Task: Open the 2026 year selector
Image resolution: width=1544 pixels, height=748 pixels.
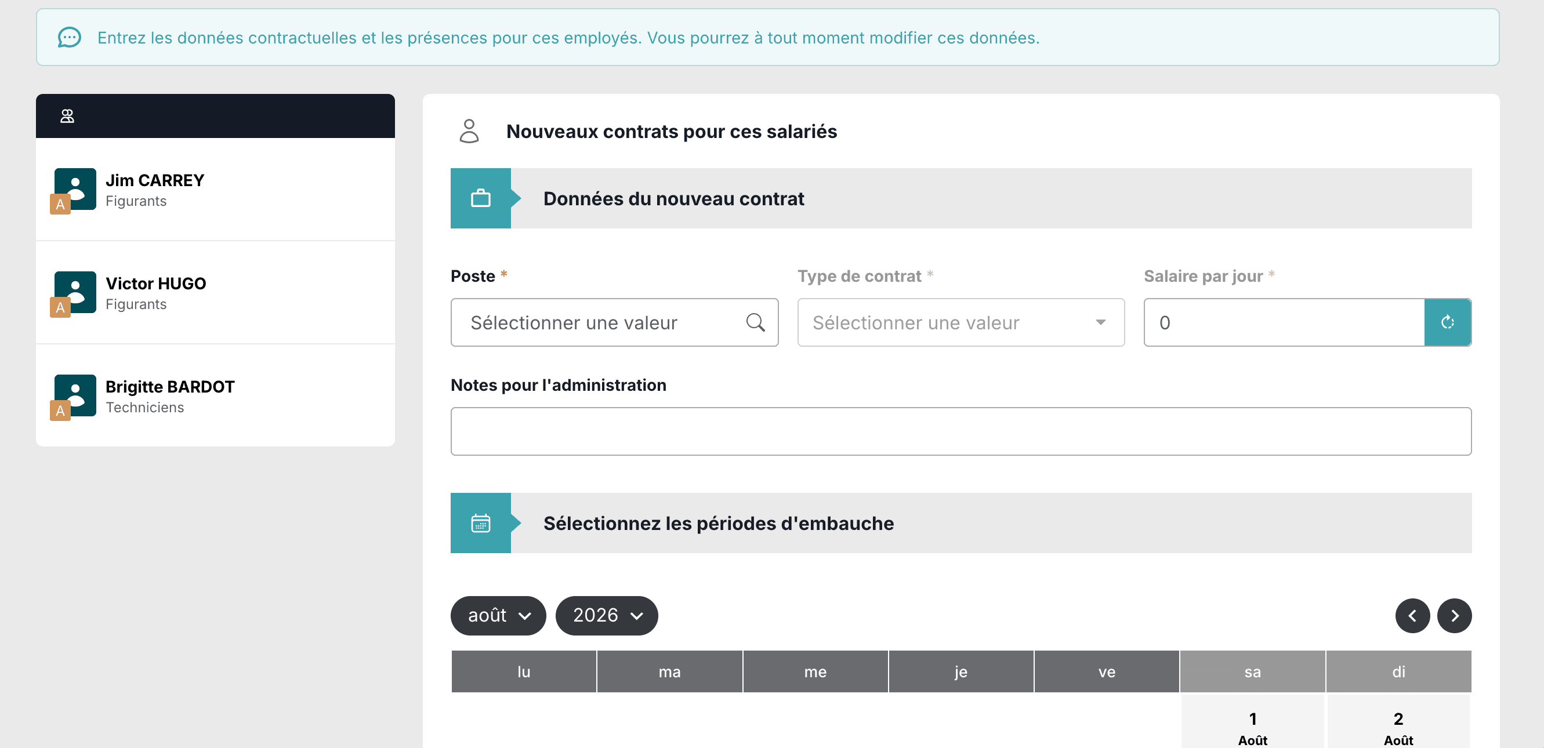Action: pyautogui.click(x=607, y=616)
